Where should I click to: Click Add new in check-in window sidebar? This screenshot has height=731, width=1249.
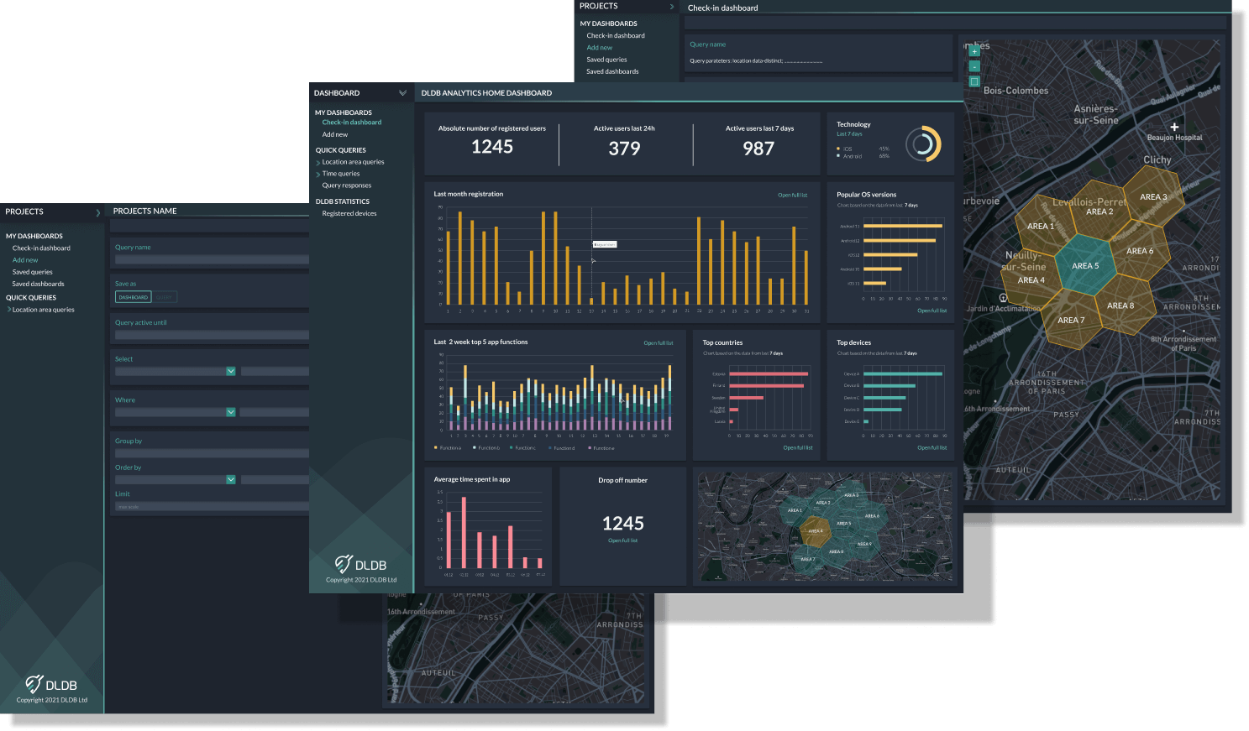[600, 48]
